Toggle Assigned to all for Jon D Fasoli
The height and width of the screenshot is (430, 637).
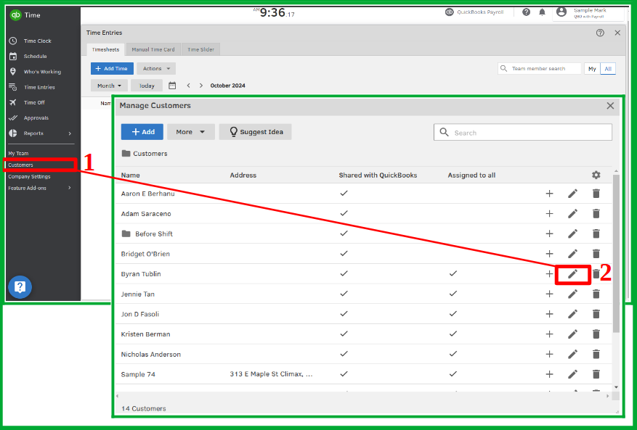point(453,314)
